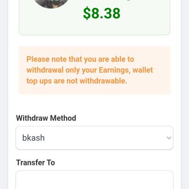
Task: Click the $8.38 balance amount
Action: 102,14
